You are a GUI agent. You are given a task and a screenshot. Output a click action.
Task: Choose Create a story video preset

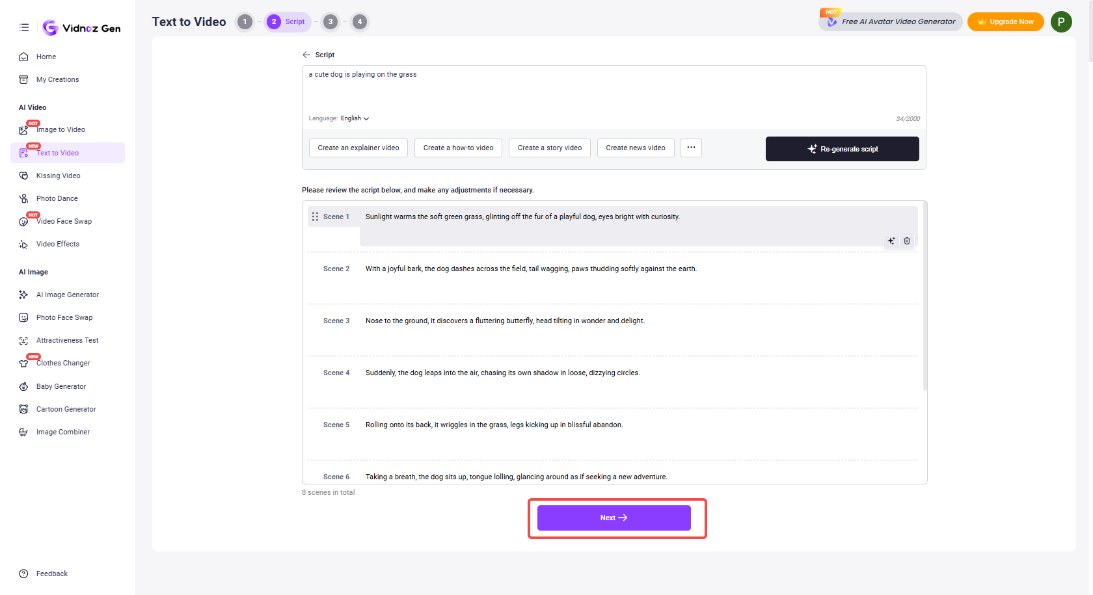tap(550, 148)
